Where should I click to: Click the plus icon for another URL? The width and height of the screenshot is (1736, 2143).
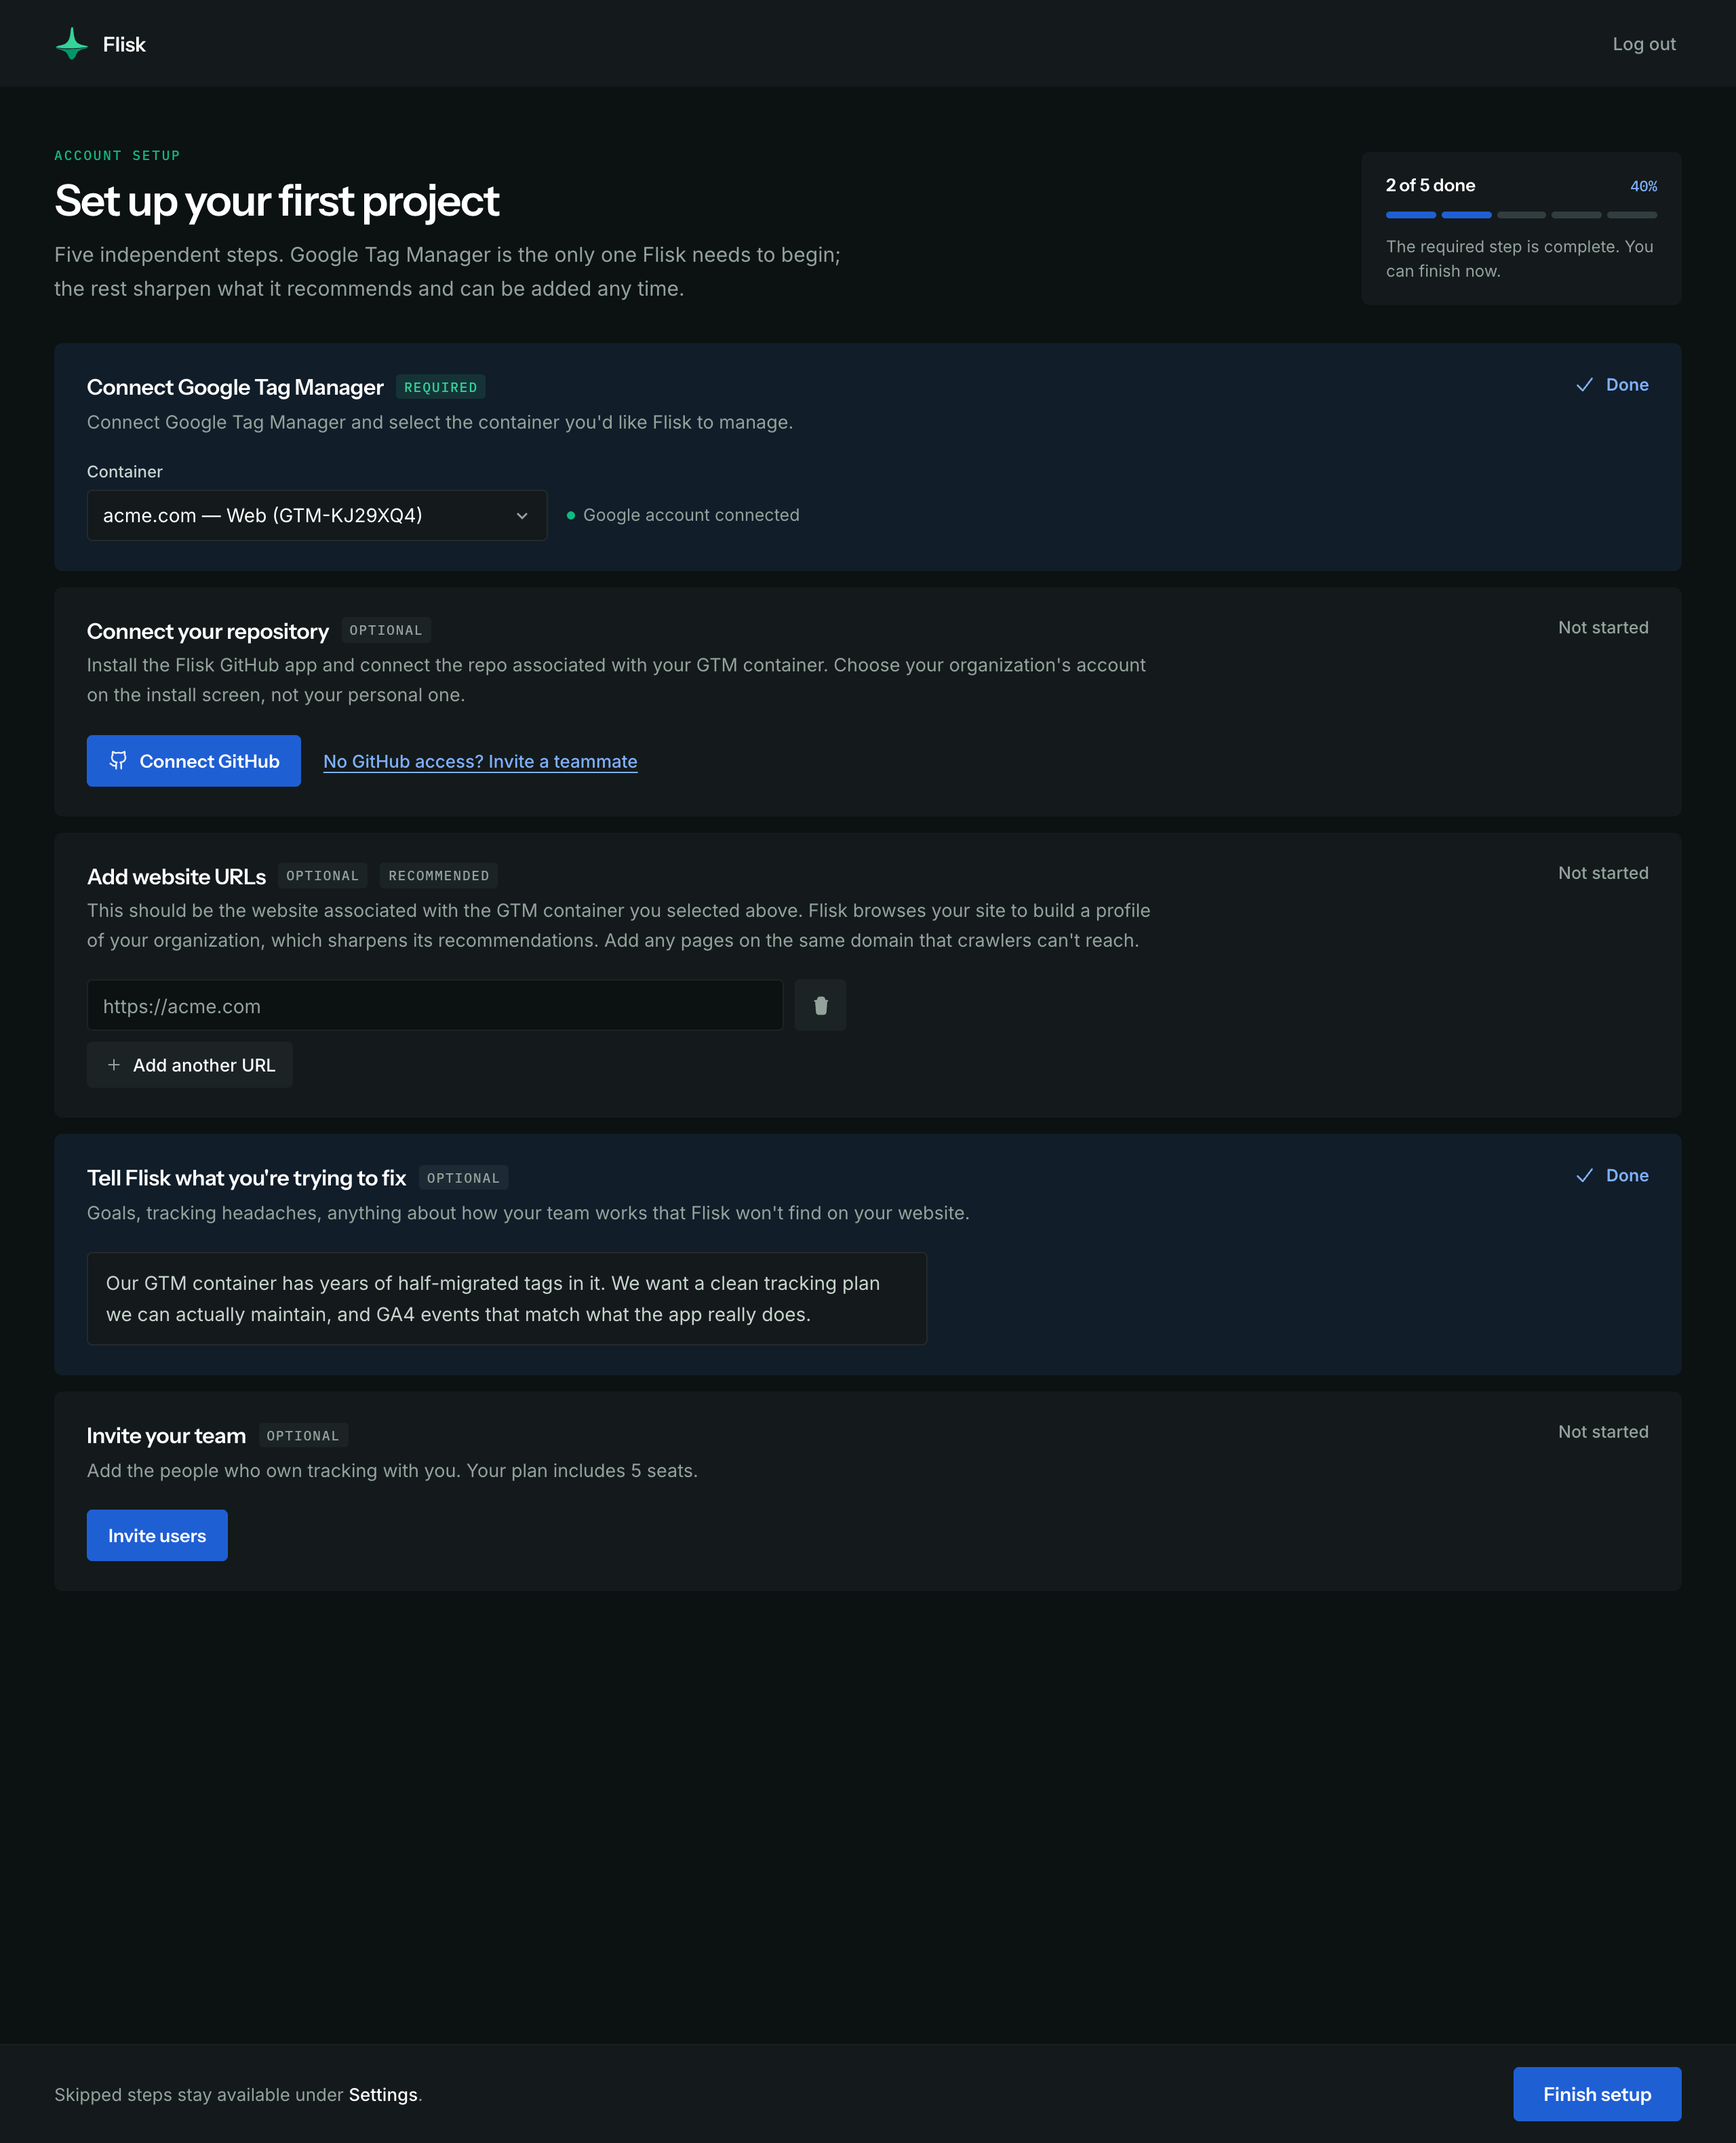click(114, 1065)
